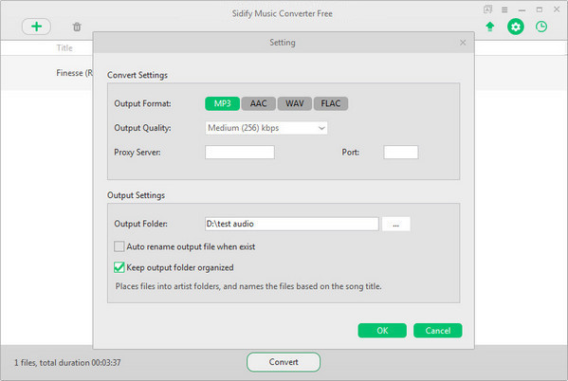Close the Setting dialog with X
The width and height of the screenshot is (568, 381).
pyautogui.click(x=463, y=43)
